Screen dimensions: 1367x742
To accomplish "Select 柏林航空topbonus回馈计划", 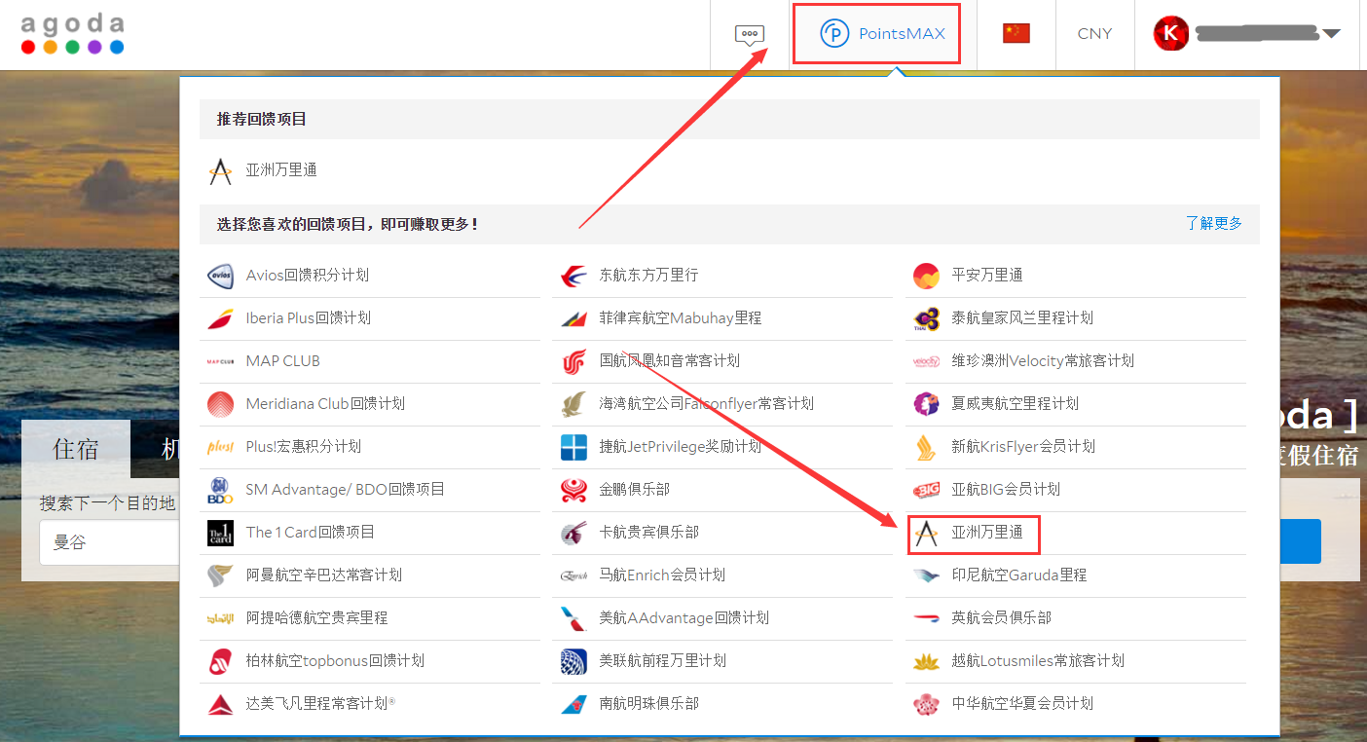I will click(x=335, y=661).
